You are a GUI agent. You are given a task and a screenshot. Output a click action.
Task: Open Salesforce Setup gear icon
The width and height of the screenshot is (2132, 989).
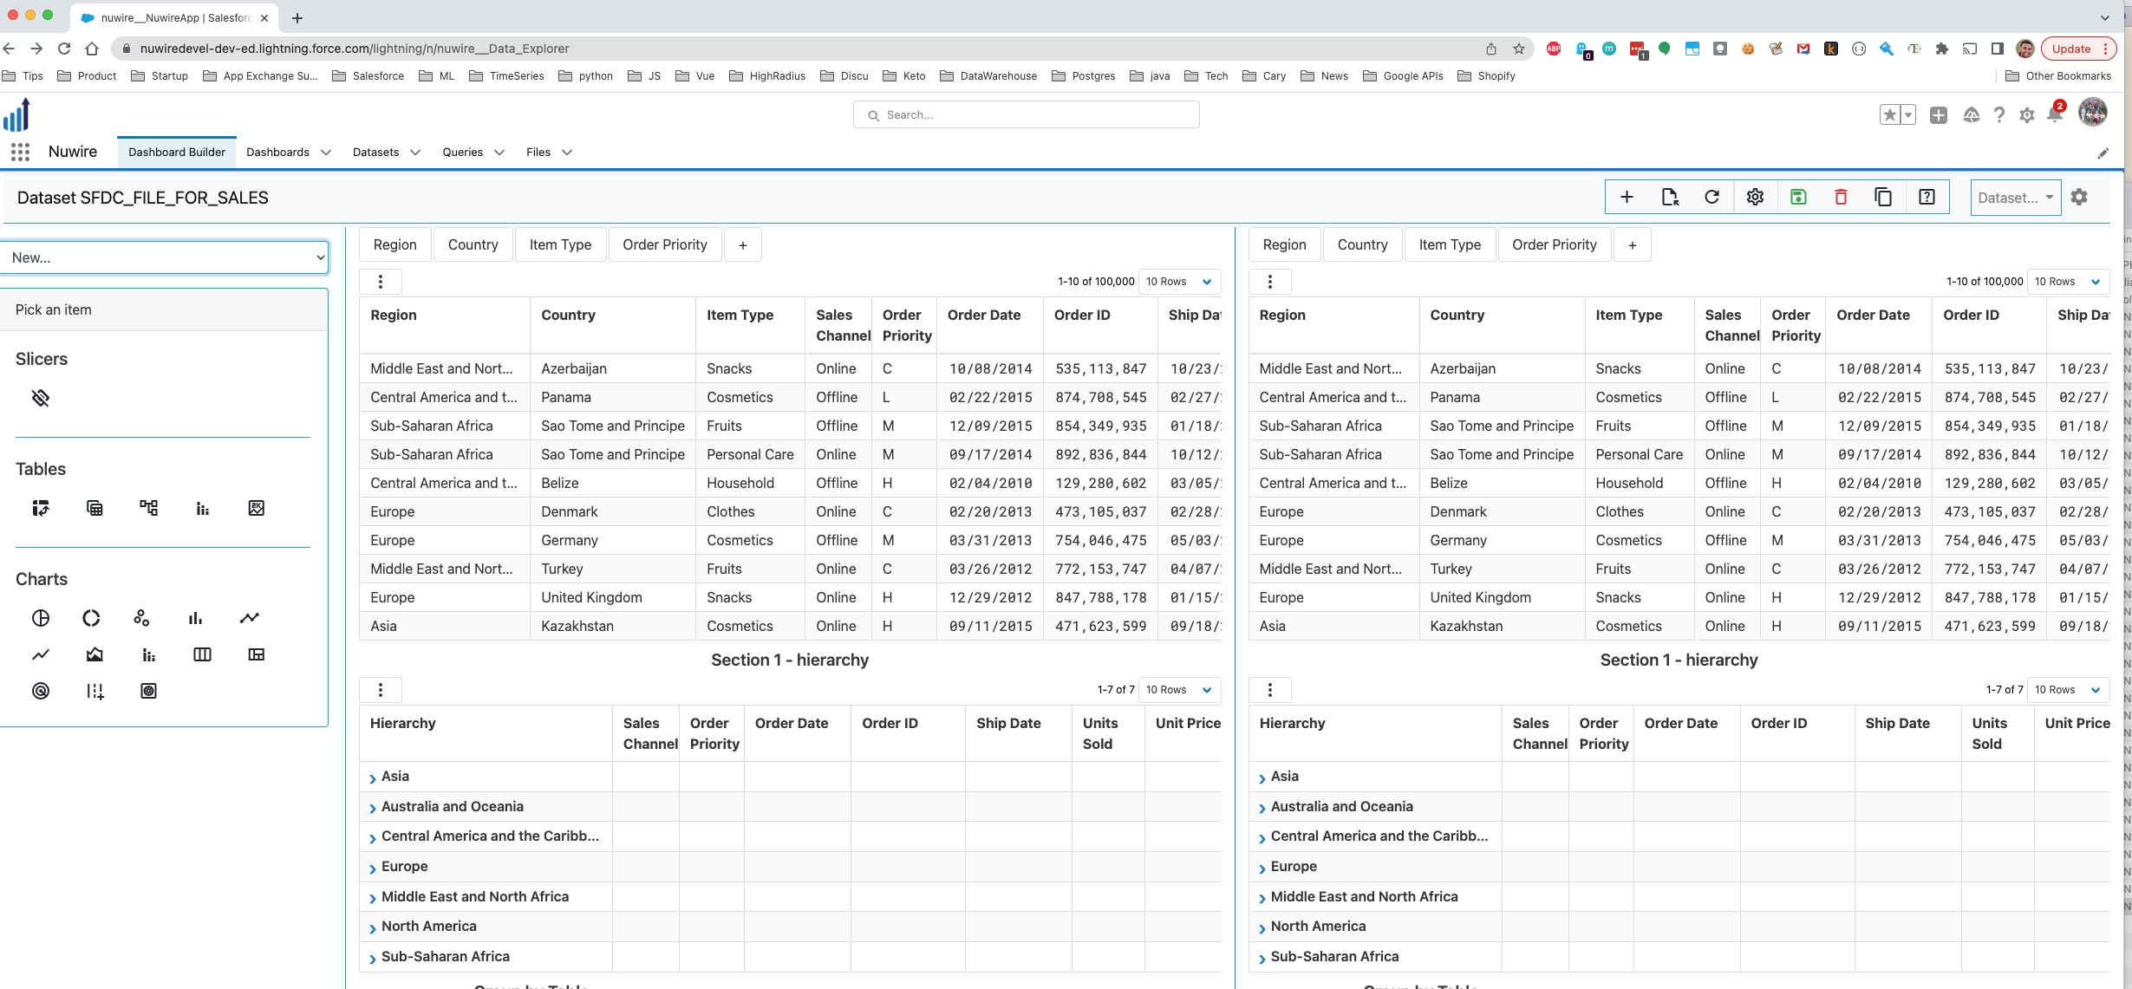[2027, 114]
